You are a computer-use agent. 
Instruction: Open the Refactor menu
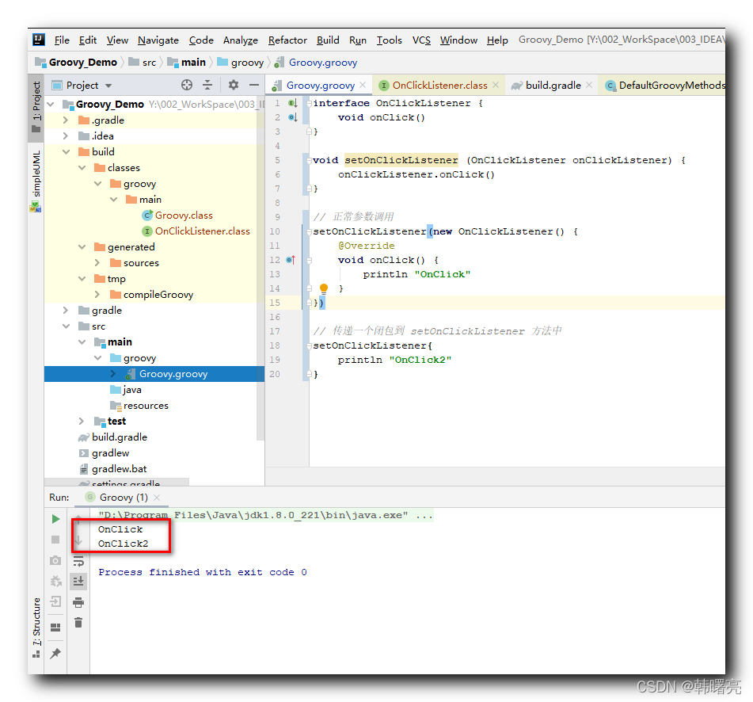[287, 40]
